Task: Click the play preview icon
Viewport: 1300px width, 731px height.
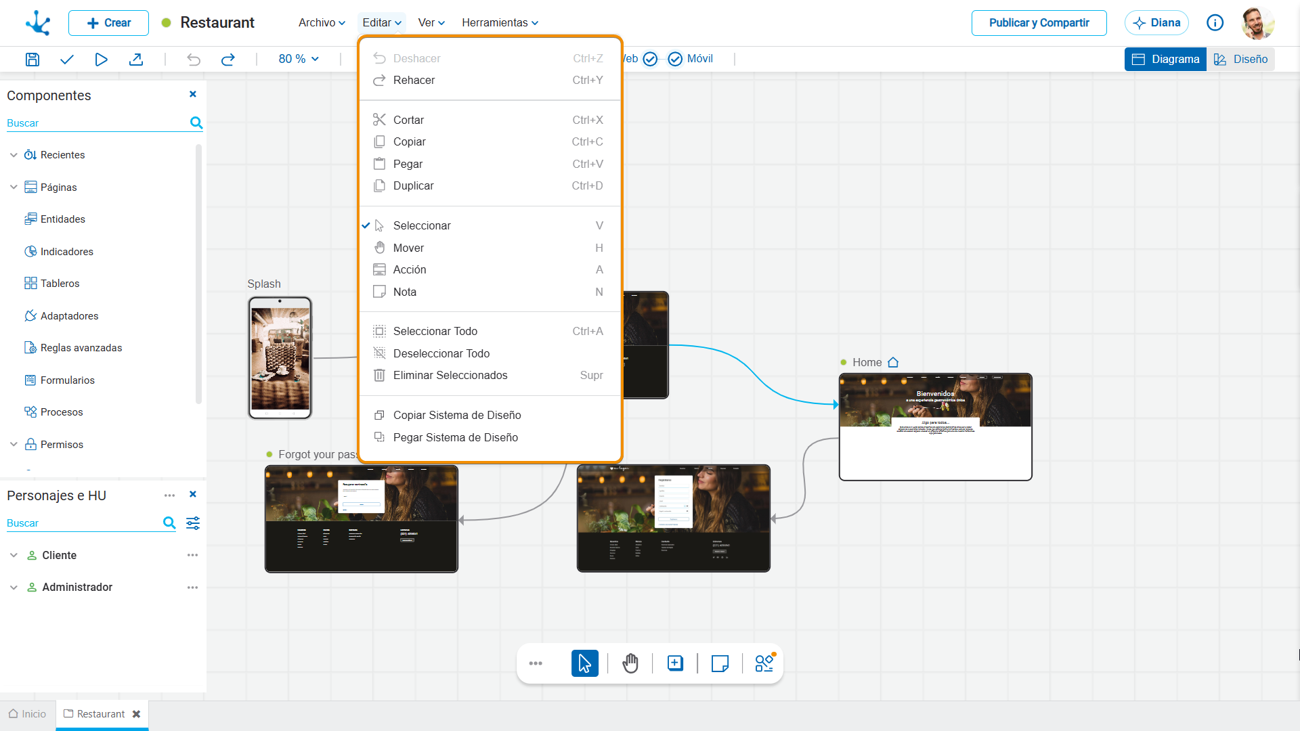Action: [x=101, y=60]
